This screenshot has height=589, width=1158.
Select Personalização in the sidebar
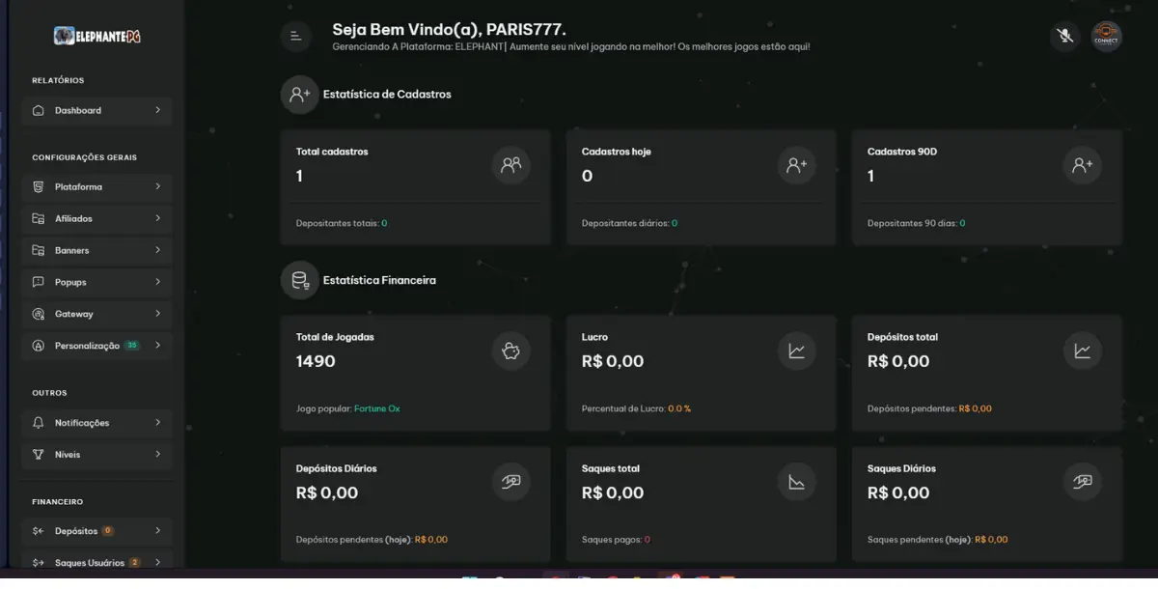click(x=87, y=346)
